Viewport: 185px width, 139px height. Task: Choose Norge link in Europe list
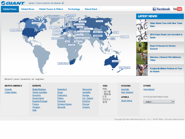(x=60, y=92)
